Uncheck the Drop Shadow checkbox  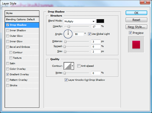tap(7, 25)
